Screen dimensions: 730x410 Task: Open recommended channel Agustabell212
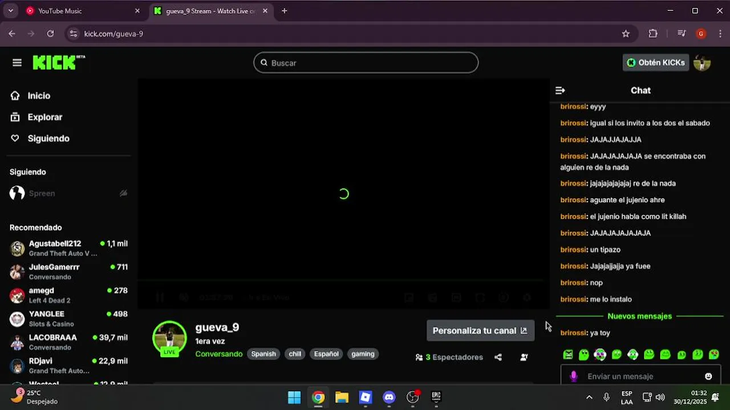[x=68, y=248]
